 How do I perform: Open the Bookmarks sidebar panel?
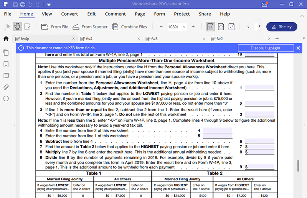6,64
